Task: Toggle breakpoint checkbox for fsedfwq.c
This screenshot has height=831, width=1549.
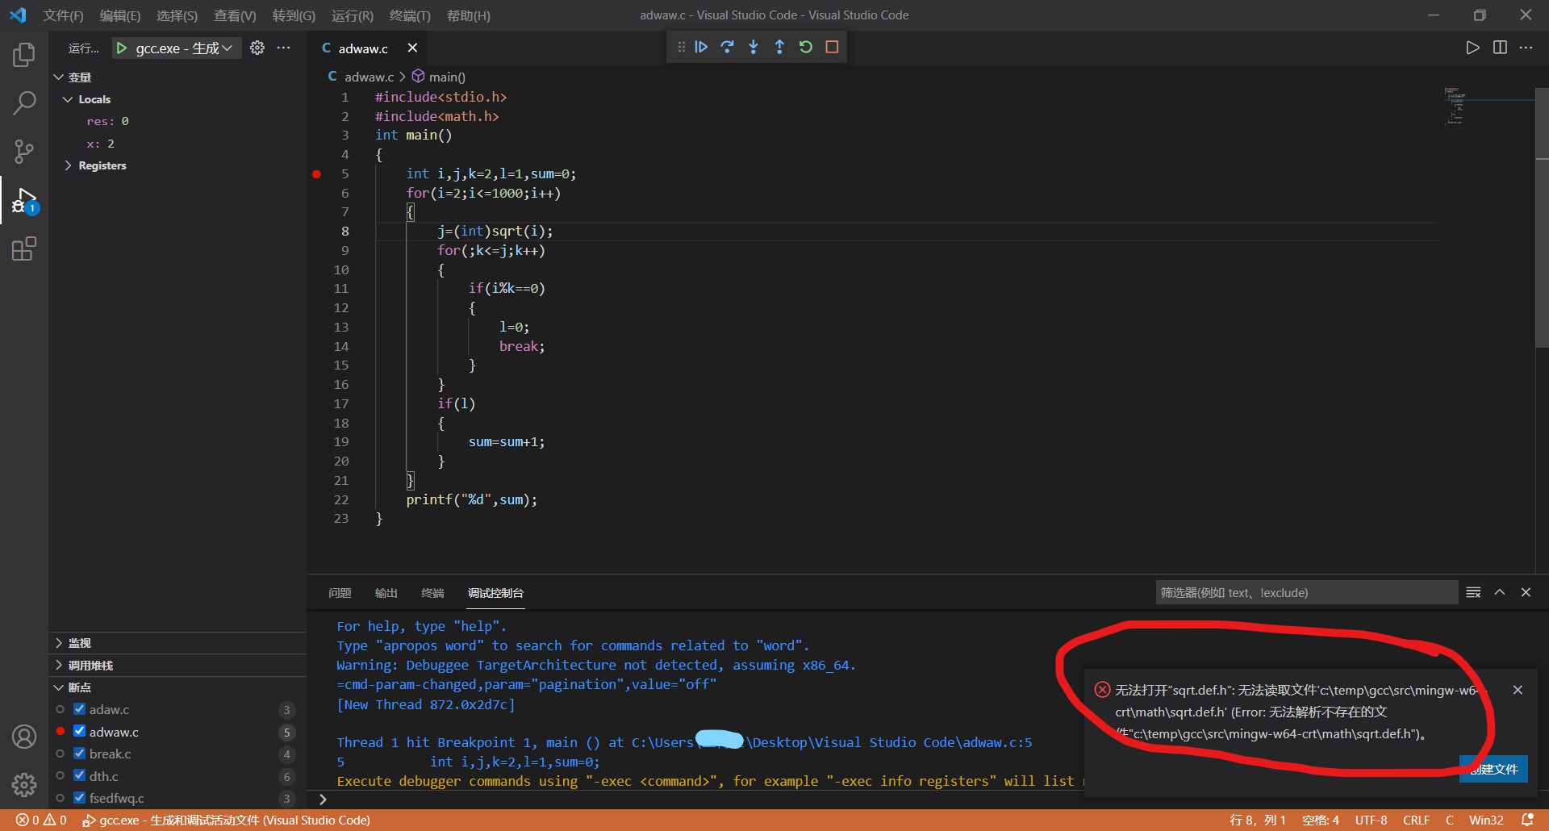Action: point(79,798)
